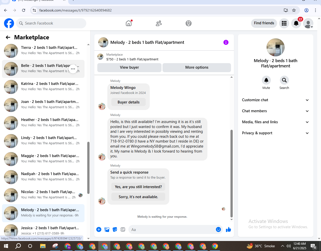Open the notifications bell with 17 badge
The height and width of the screenshot is (251, 321).
coord(296,23)
